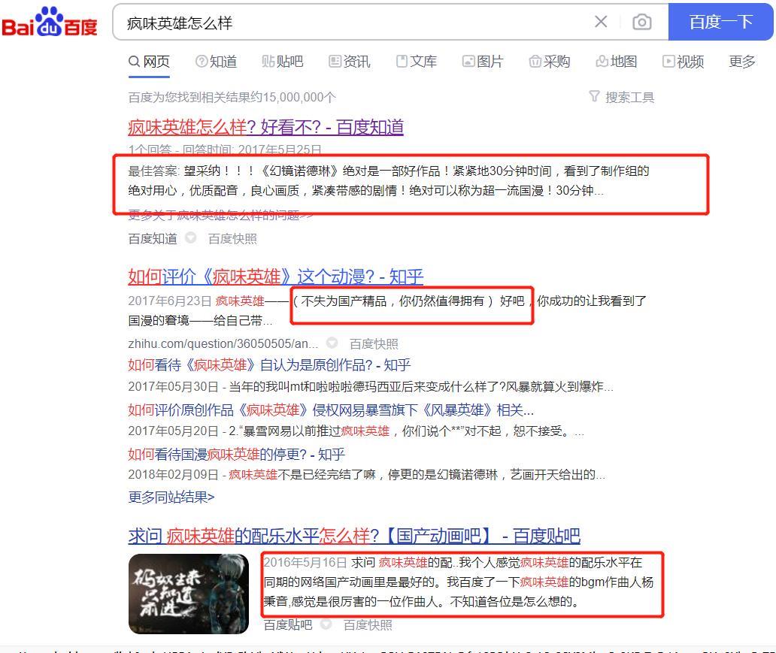This screenshot has height=653, width=776.
Task: Click the date text 2018年02月09日
Action: pos(173,475)
